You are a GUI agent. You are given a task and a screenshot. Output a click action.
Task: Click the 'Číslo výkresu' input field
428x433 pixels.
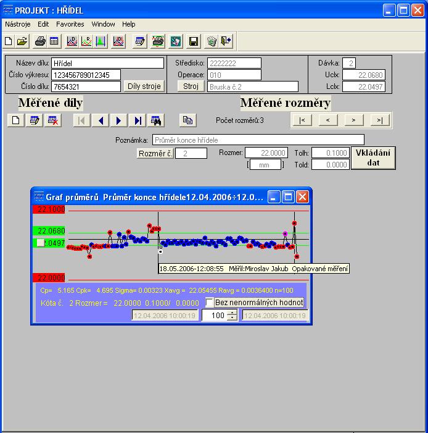(86, 75)
